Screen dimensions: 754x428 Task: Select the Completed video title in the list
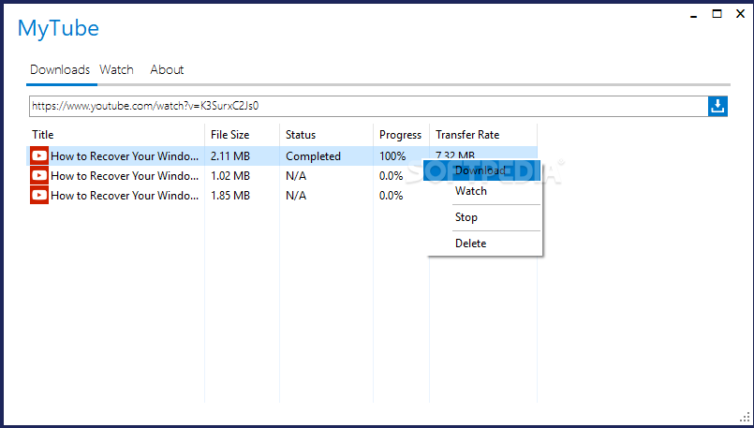click(125, 156)
